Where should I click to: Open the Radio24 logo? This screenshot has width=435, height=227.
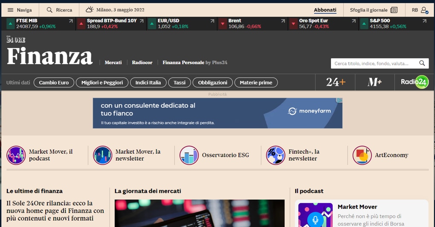[415, 82]
